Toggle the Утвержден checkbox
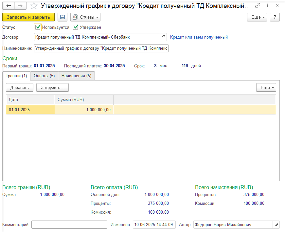Viewport: 285px width, 232px height. (76, 27)
